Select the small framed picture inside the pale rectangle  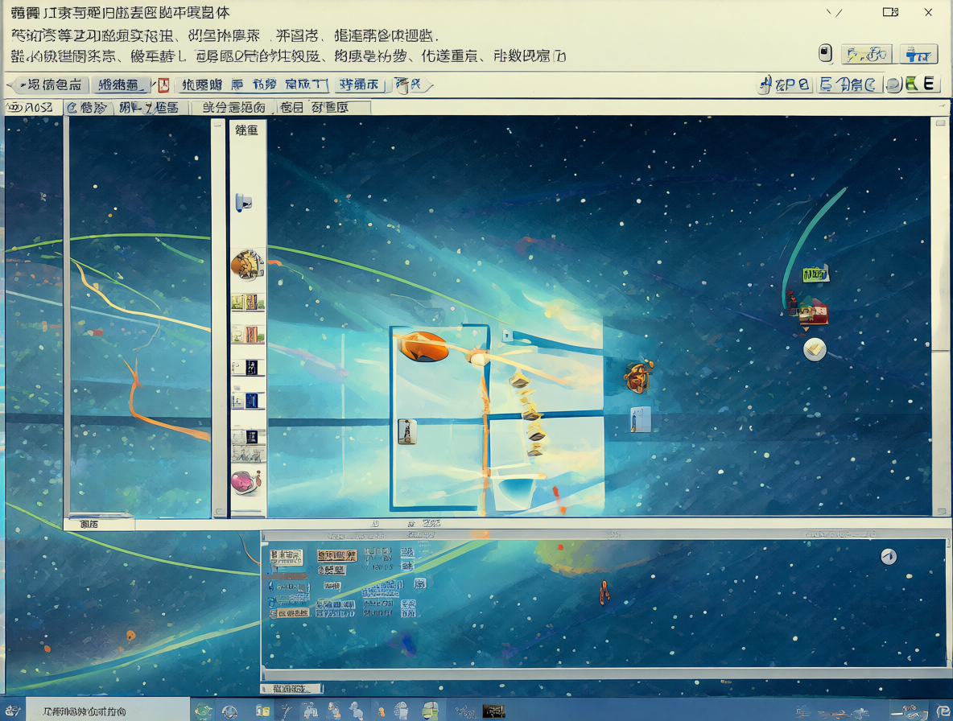(406, 431)
